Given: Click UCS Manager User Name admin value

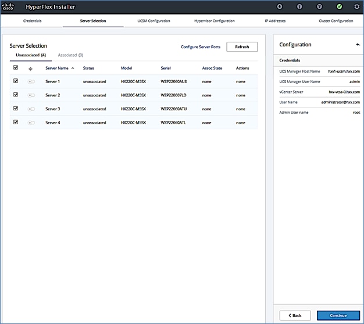Looking at the screenshot, I should tap(355, 81).
